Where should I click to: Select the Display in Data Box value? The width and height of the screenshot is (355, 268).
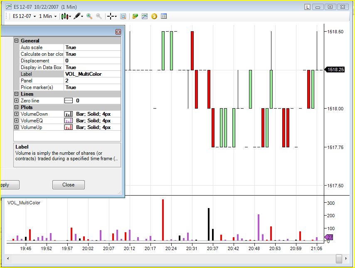pyautogui.click(x=92, y=67)
